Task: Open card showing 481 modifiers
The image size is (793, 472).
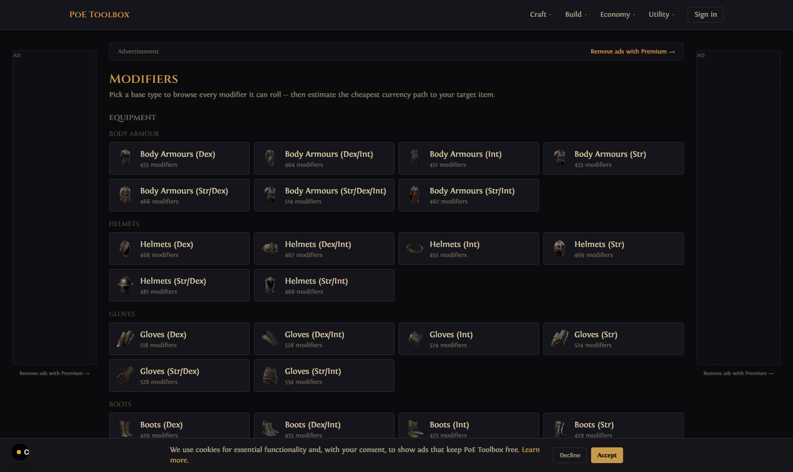Action: pyautogui.click(x=179, y=285)
